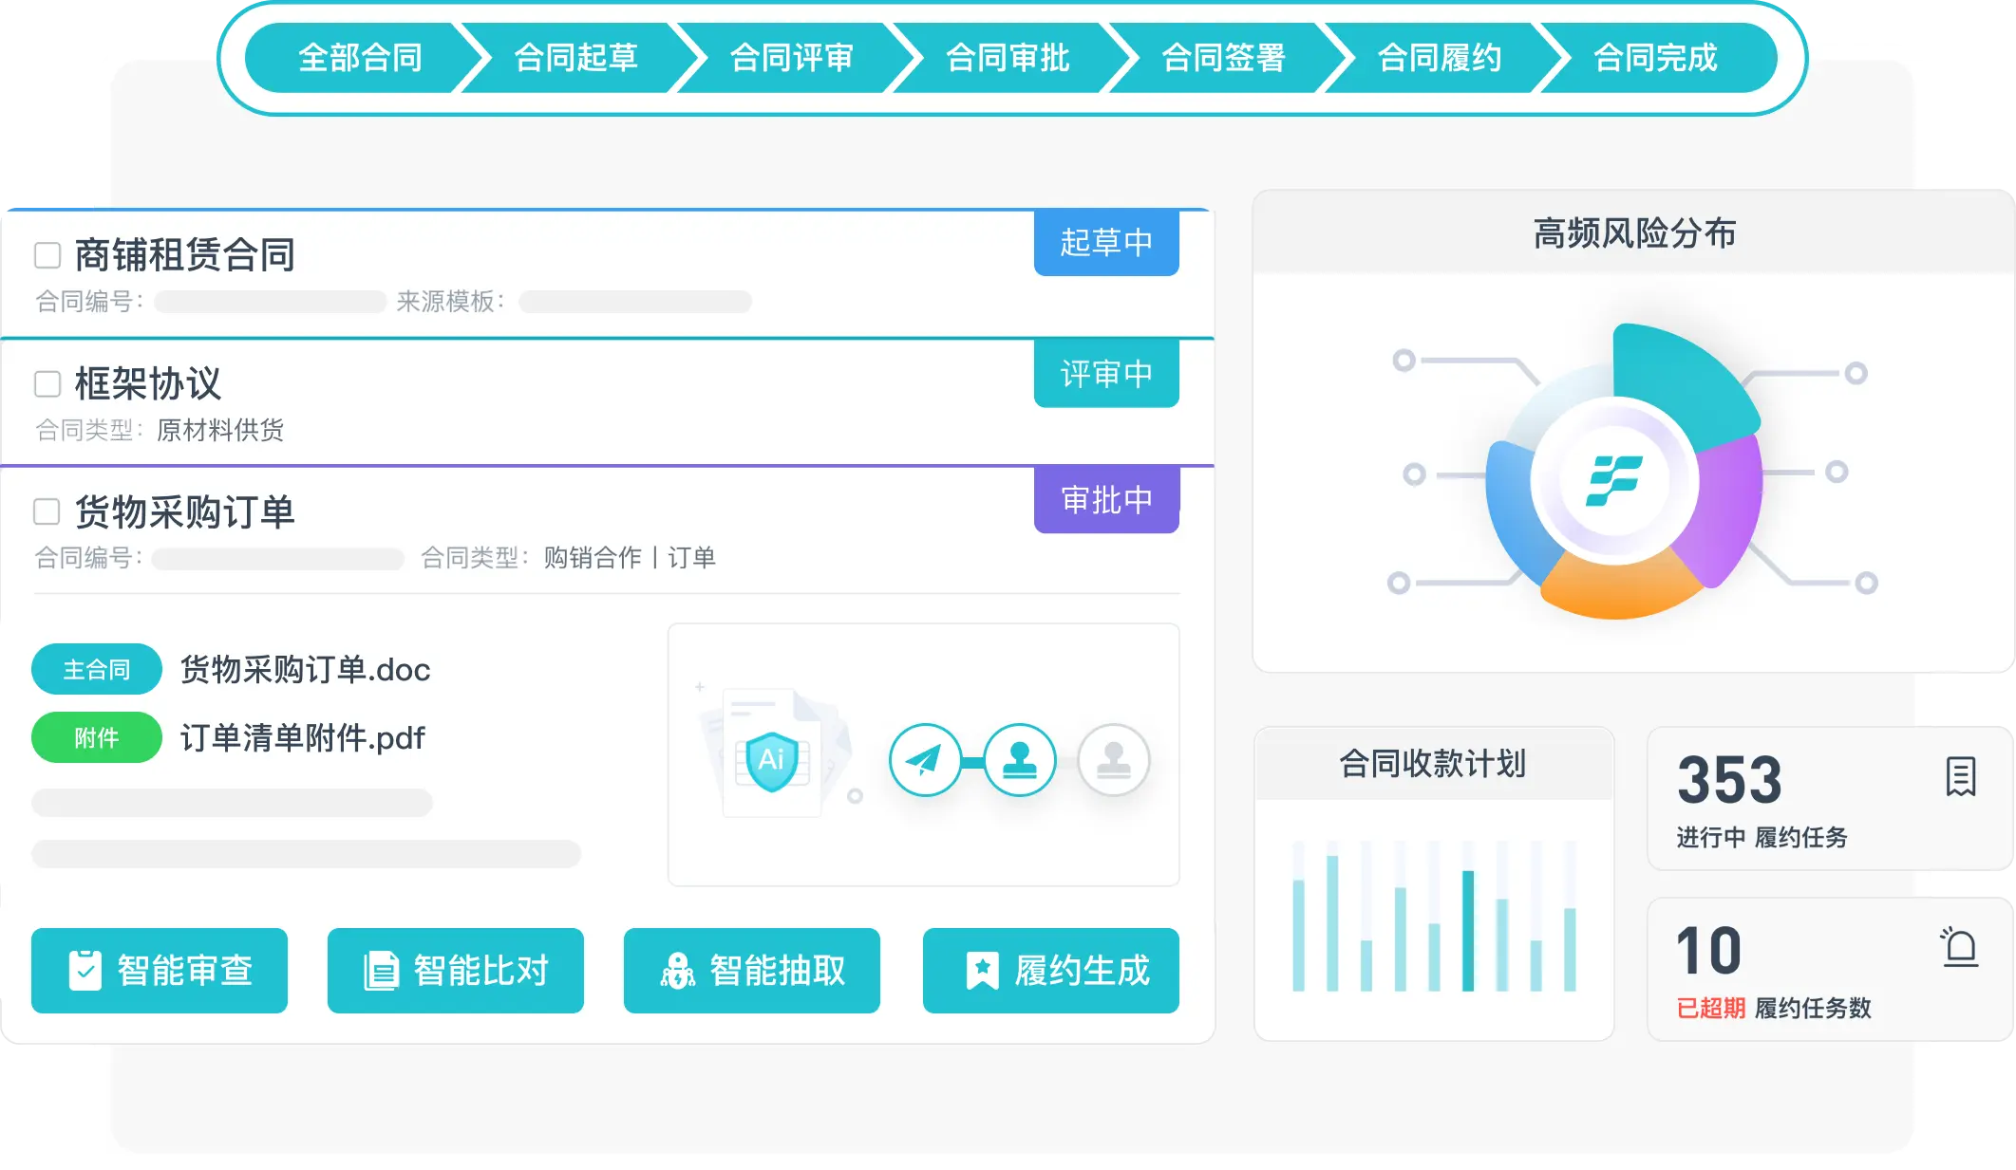Image resolution: width=2016 pixels, height=1170 pixels.
Task: Click the document icon in 智能比对
Action: pyautogui.click(x=381, y=971)
